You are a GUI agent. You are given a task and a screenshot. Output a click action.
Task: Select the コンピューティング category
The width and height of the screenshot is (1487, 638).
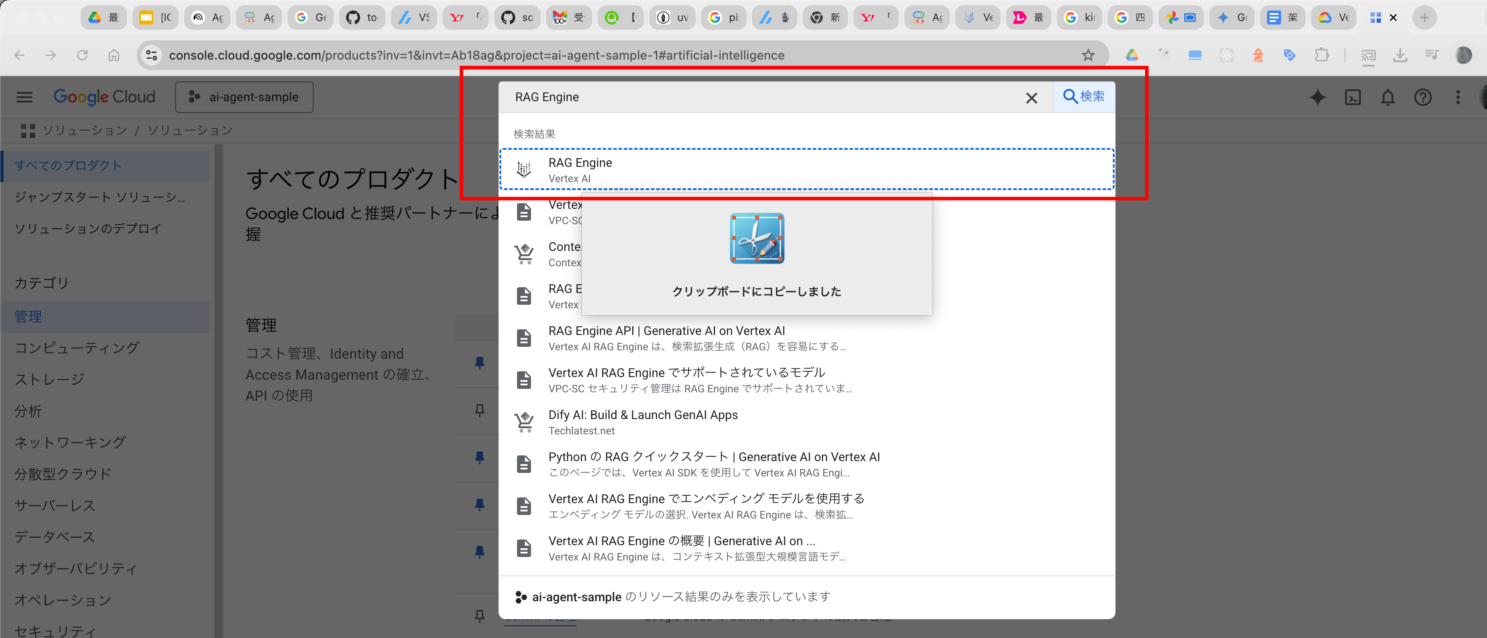coord(106,348)
